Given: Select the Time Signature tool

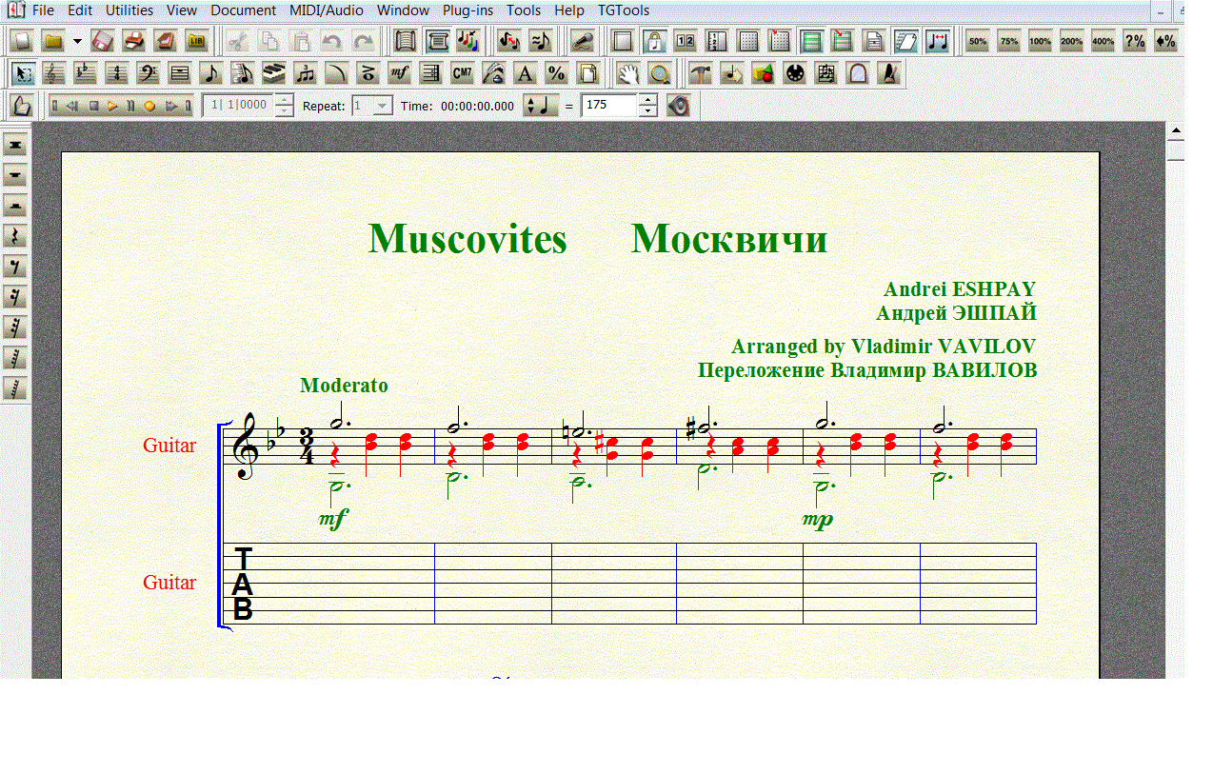Looking at the screenshot, I should [116, 73].
